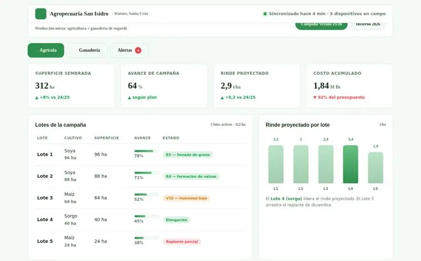Click the Lote 1 progress bar
This screenshot has height=261, width=421.
point(146,151)
